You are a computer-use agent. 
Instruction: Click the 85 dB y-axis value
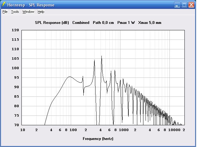click(17, 96)
